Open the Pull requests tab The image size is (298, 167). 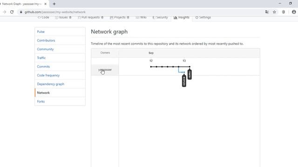pyautogui.click(x=90, y=18)
